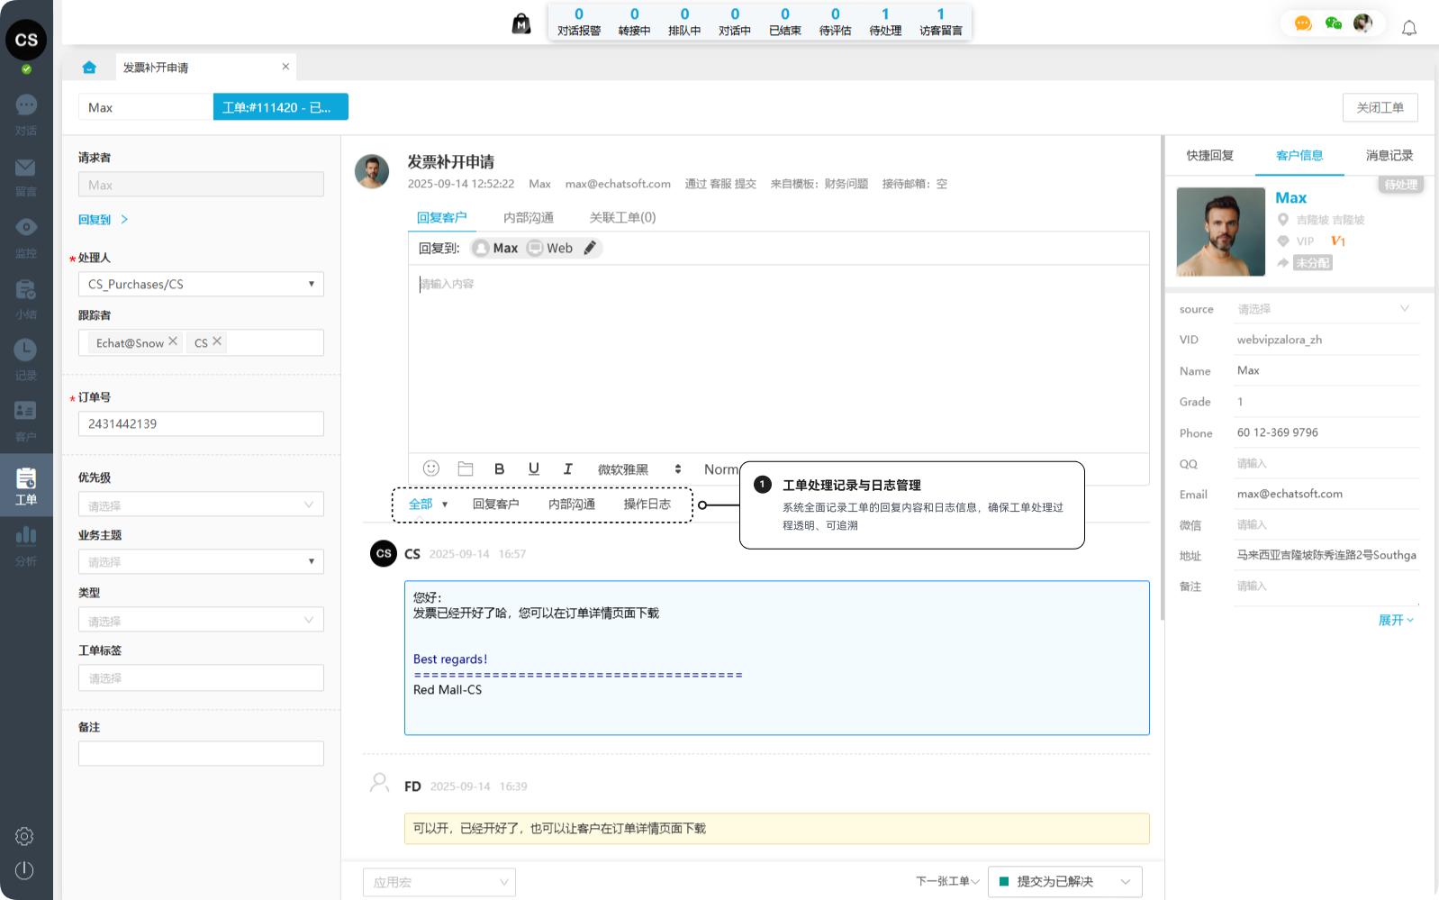
Task: Open the 应用宏 macro dropdown
Action: point(439,882)
